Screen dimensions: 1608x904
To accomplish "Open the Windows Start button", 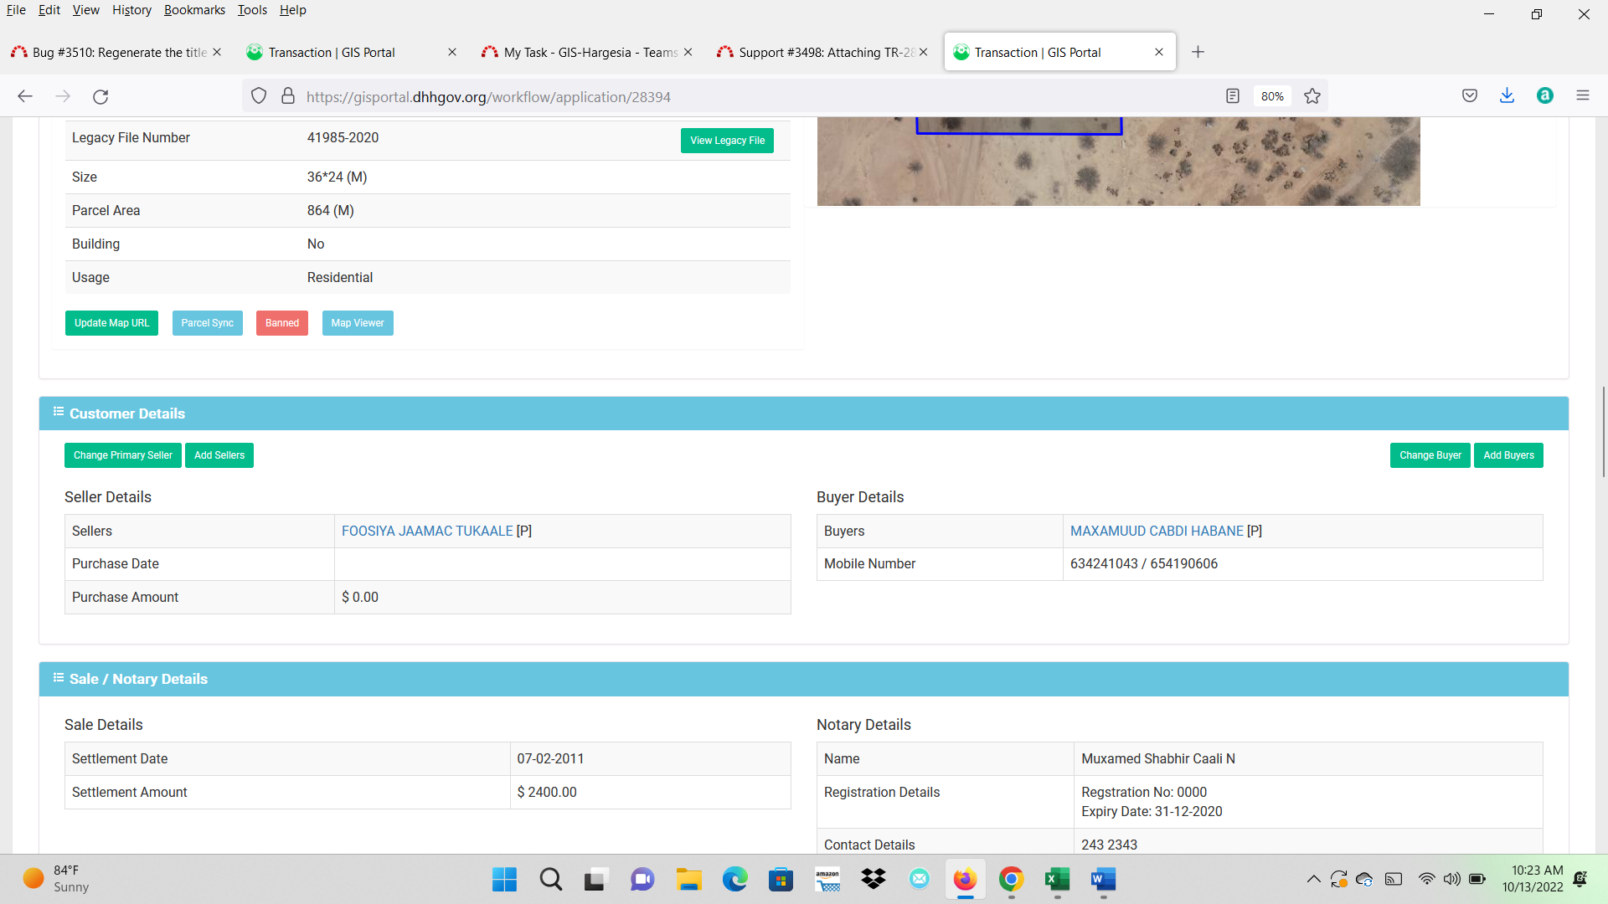I will [504, 879].
